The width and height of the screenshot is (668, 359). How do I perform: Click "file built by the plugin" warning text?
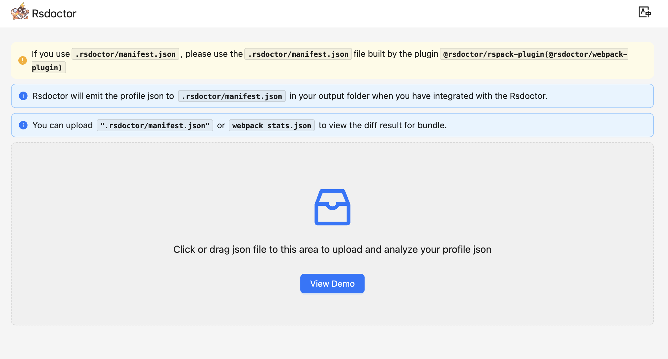(x=396, y=54)
